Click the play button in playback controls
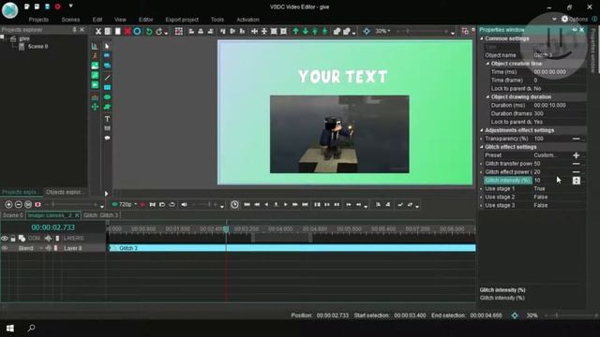This screenshot has width=600, height=337. pos(285,205)
